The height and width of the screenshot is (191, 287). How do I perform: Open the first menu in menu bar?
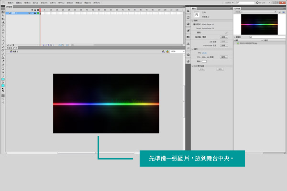[10, 3]
